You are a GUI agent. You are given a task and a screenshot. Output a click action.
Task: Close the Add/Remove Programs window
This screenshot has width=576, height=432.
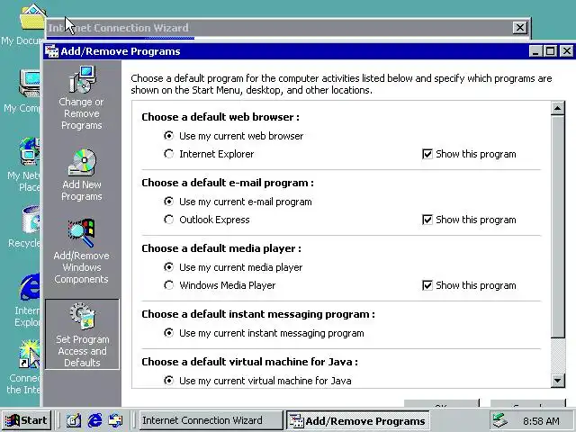(566, 51)
